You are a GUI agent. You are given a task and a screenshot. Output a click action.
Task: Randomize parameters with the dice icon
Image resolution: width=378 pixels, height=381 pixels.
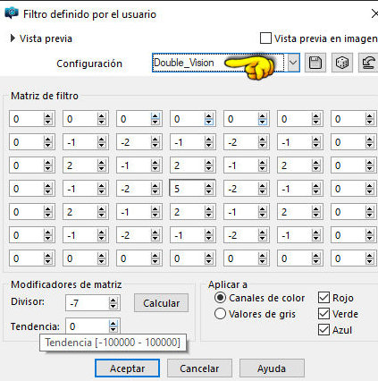[342, 63]
